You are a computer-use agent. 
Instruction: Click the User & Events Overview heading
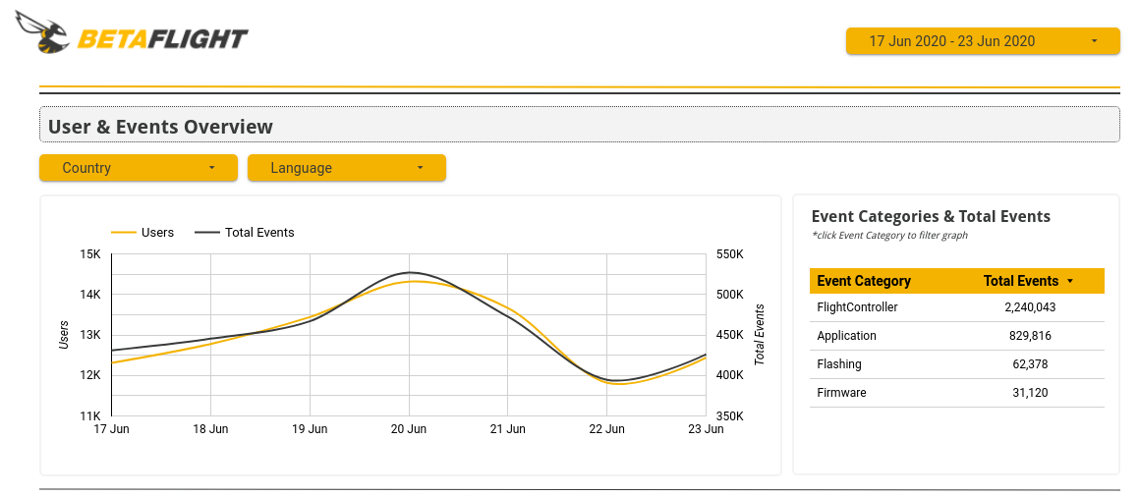(160, 127)
